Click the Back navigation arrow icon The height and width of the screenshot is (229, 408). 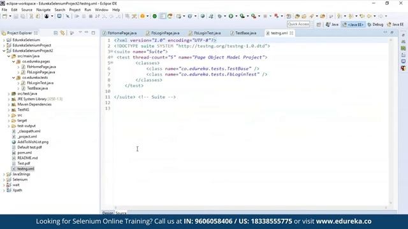(x=369, y=16)
